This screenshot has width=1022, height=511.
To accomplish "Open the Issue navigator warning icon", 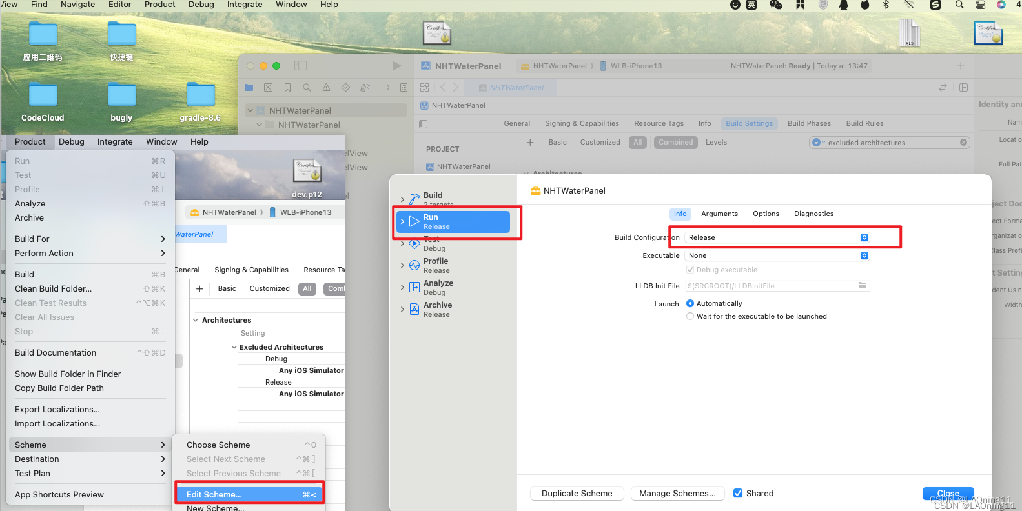I will 327,87.
